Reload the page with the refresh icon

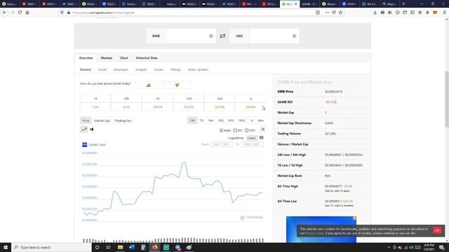tap(20, 13)
